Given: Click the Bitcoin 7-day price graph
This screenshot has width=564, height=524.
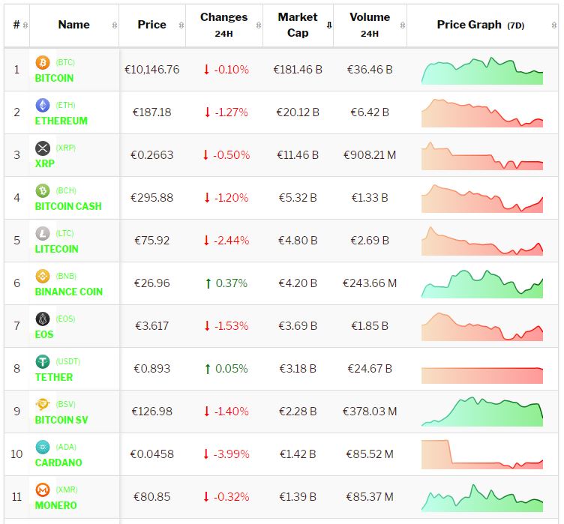Looking at the screenshot, I should [x=482, y=70].
